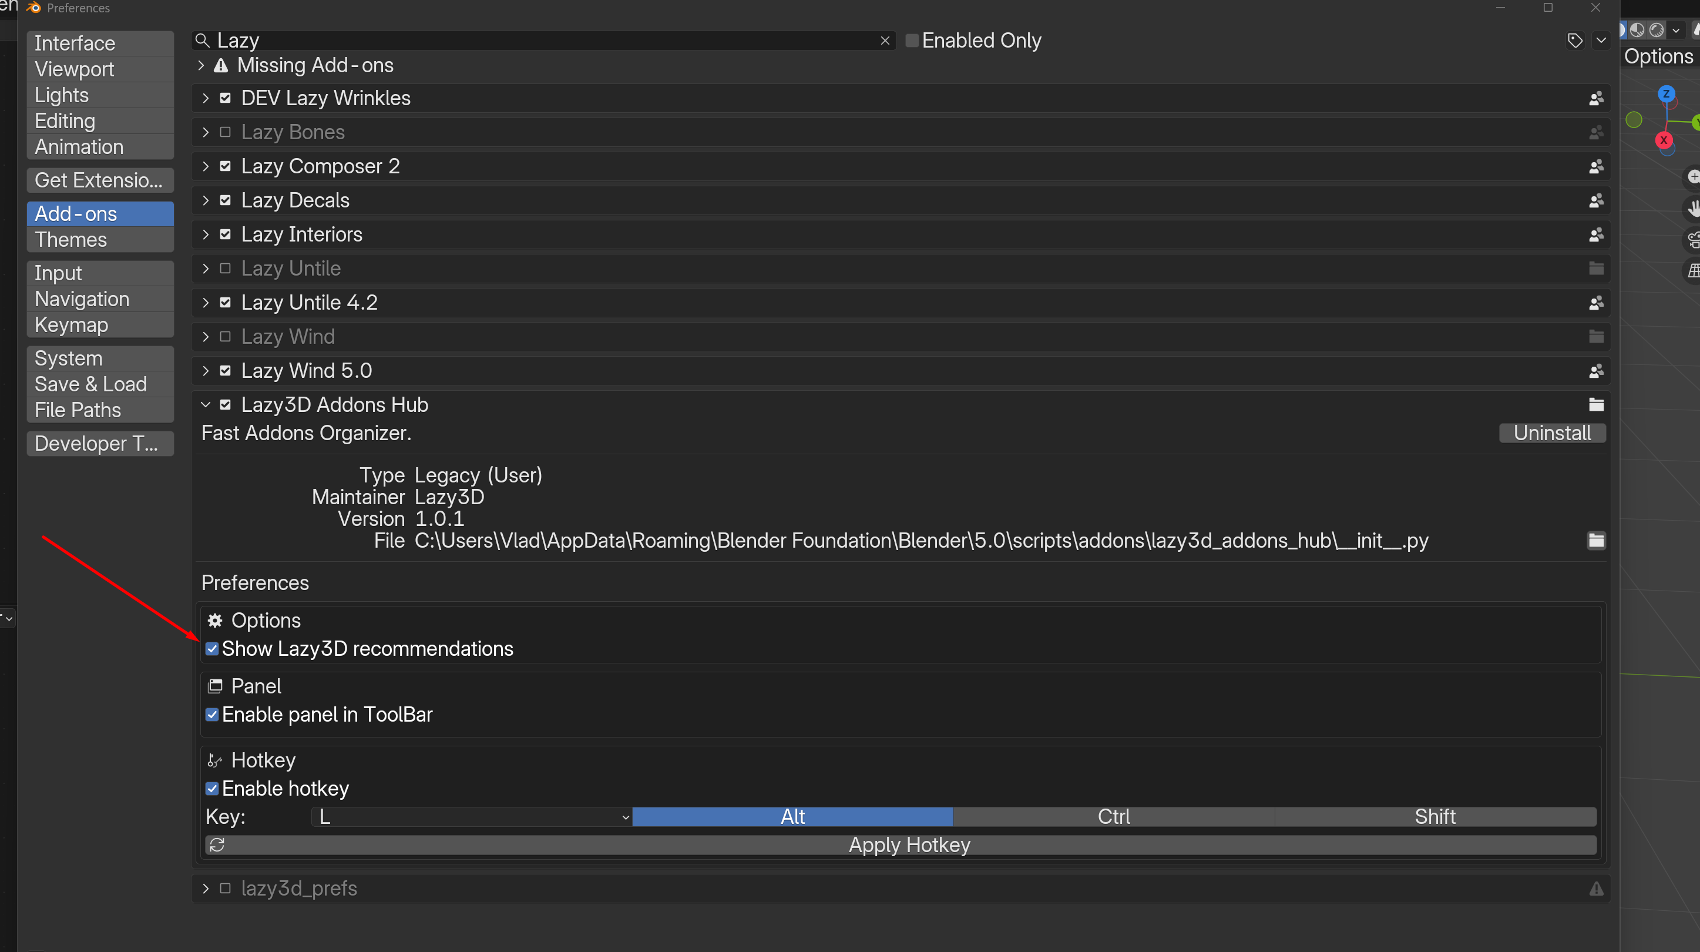
Task: Click the viewport pan hand icon
Action: click(1694, 209)
